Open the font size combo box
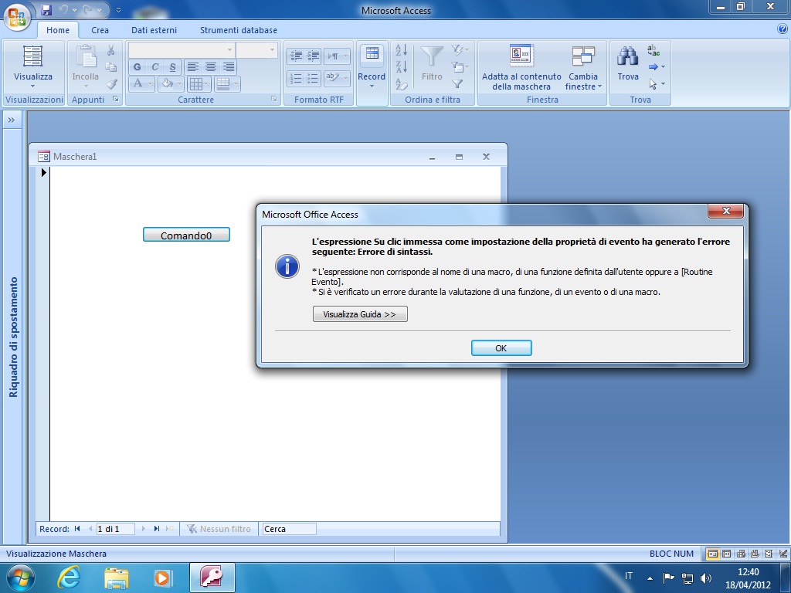Image resolution: width=791 pixels, height=593 pixels. 256,50
